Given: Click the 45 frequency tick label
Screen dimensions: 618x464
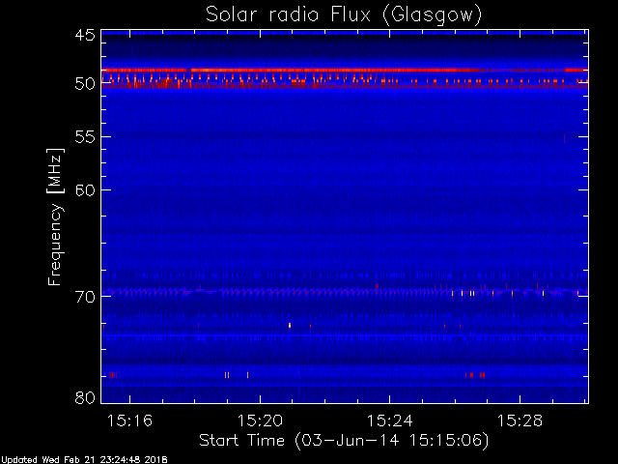Looking at the screenshot, I should (85, 35).
